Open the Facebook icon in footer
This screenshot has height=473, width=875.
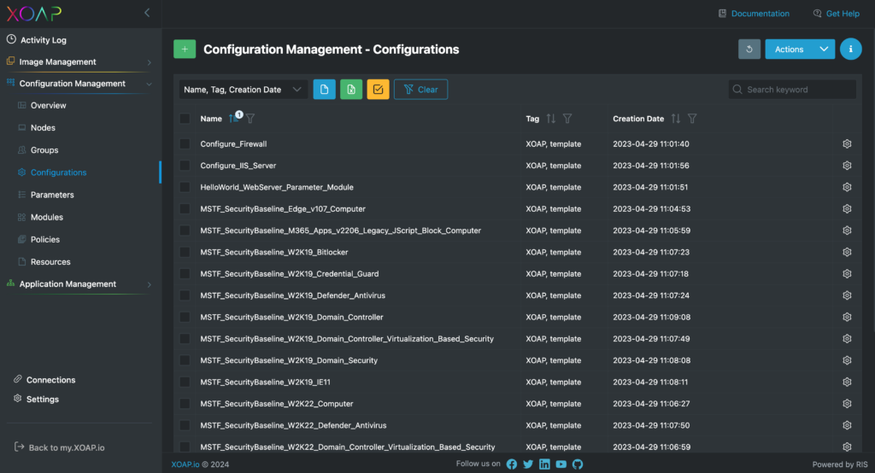[x=511, y=464]
